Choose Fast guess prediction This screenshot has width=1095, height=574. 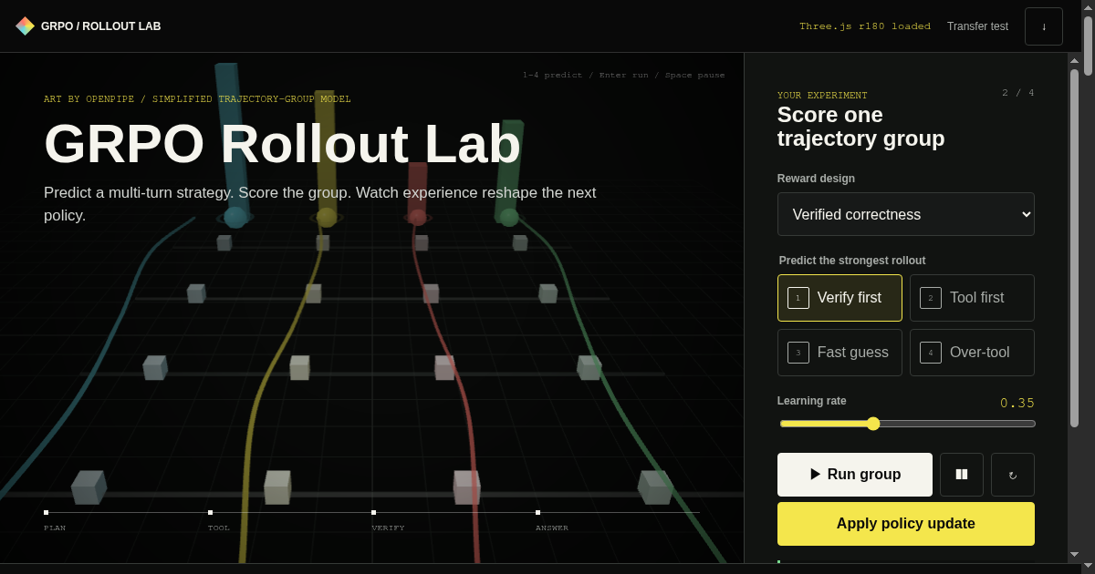coord(839,353)
